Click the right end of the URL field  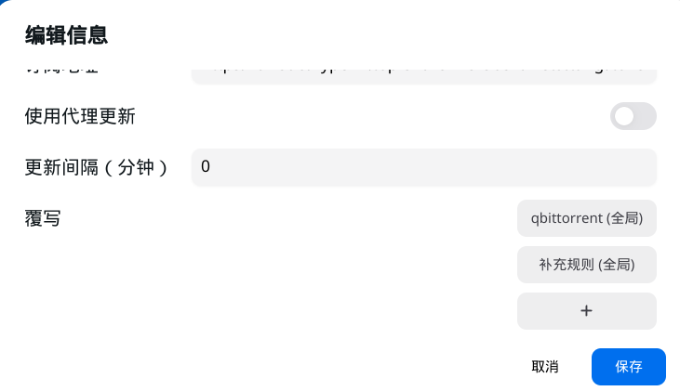point(642,72)
